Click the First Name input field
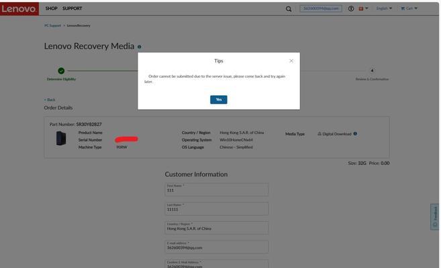Screen dimensions: 441x268 pyautogui.click(x=216, y=190)
